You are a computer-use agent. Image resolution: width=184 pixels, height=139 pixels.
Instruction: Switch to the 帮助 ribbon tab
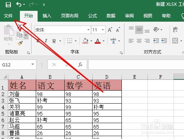166,16
